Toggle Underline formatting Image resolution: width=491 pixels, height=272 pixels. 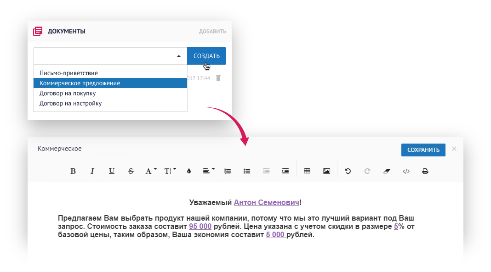coord(112,171)
